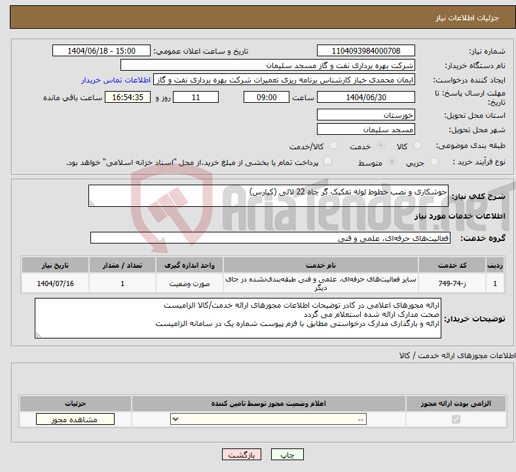Click the ردیف column header
The height and width of the screenshot is (472, 516).
(495, 265)
